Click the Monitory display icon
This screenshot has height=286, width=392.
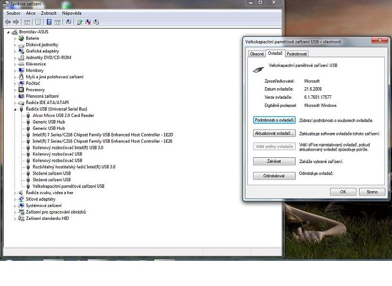[21, 71]
